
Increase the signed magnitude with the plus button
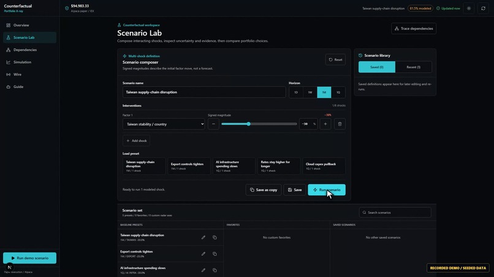coord(325,124)
